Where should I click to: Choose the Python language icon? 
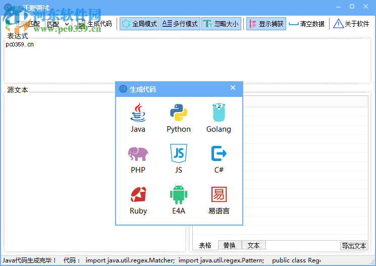point(179,118)
